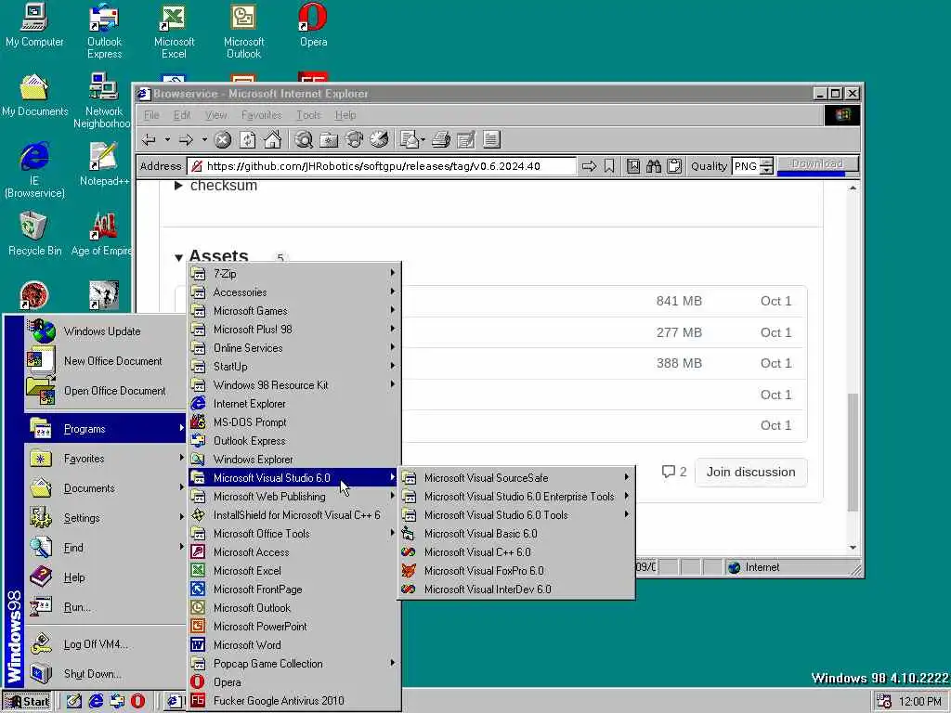Image resolution: width=951 pixels, height=713 pixels.
Task: Click the clipboard icon before Quality
Action: [674, 166]
